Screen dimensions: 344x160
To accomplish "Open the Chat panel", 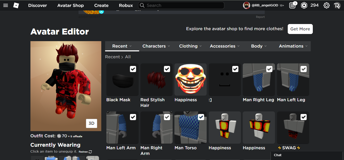I will click(307, 156).
